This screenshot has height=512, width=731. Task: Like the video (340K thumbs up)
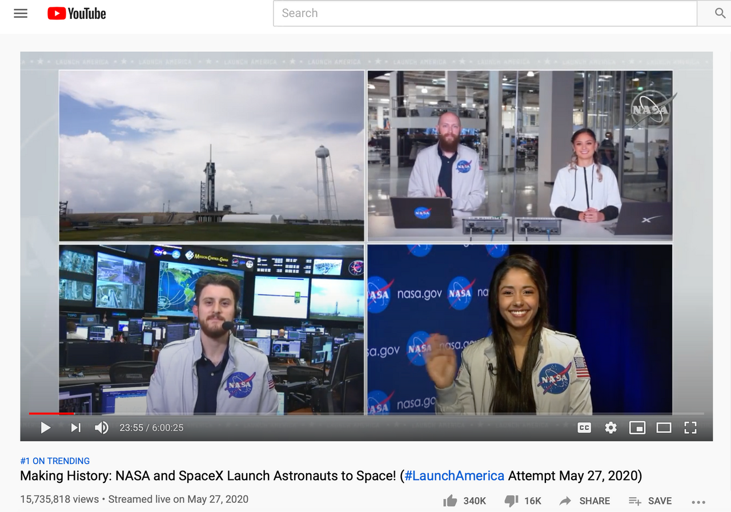(x=464, y=501)
